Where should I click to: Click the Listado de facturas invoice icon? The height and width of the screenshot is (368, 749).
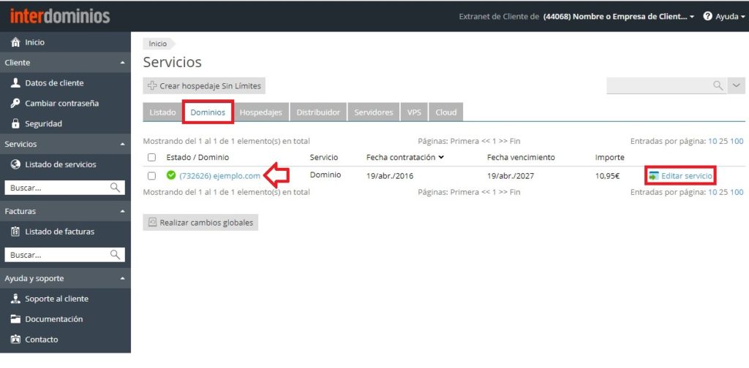click(15, 231)
